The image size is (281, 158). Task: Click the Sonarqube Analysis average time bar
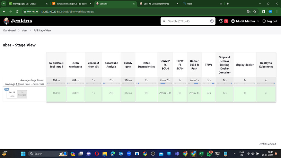(x=111, y=83)
